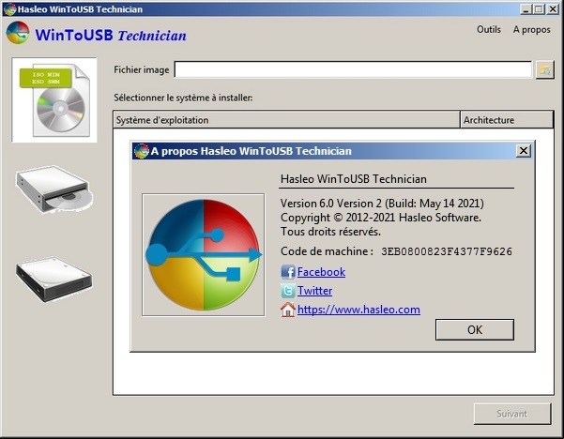564x439 pixels.
Task: Minimize the main WinToUSB window
Action: (x=526, y=9)
